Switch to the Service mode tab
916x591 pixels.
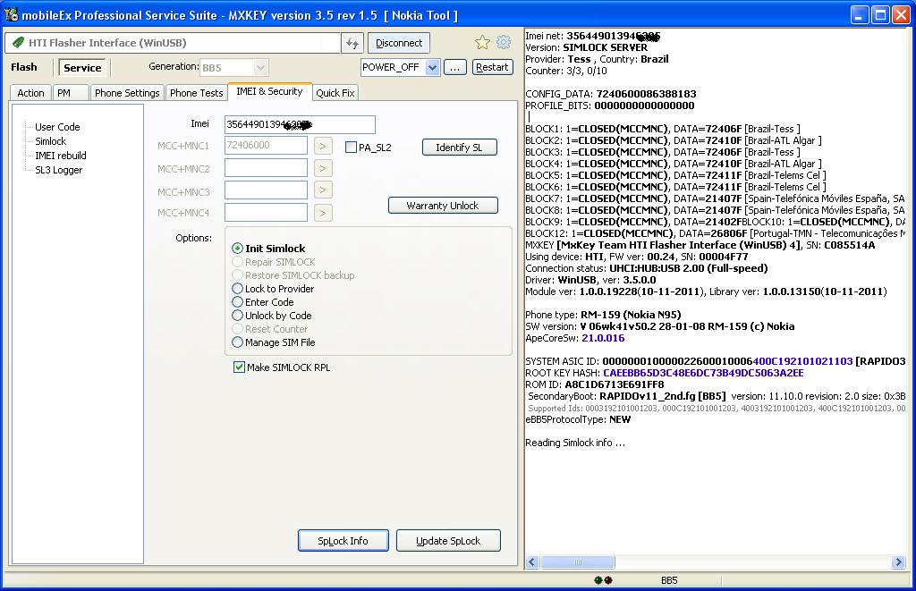click(x=82, y=68)
